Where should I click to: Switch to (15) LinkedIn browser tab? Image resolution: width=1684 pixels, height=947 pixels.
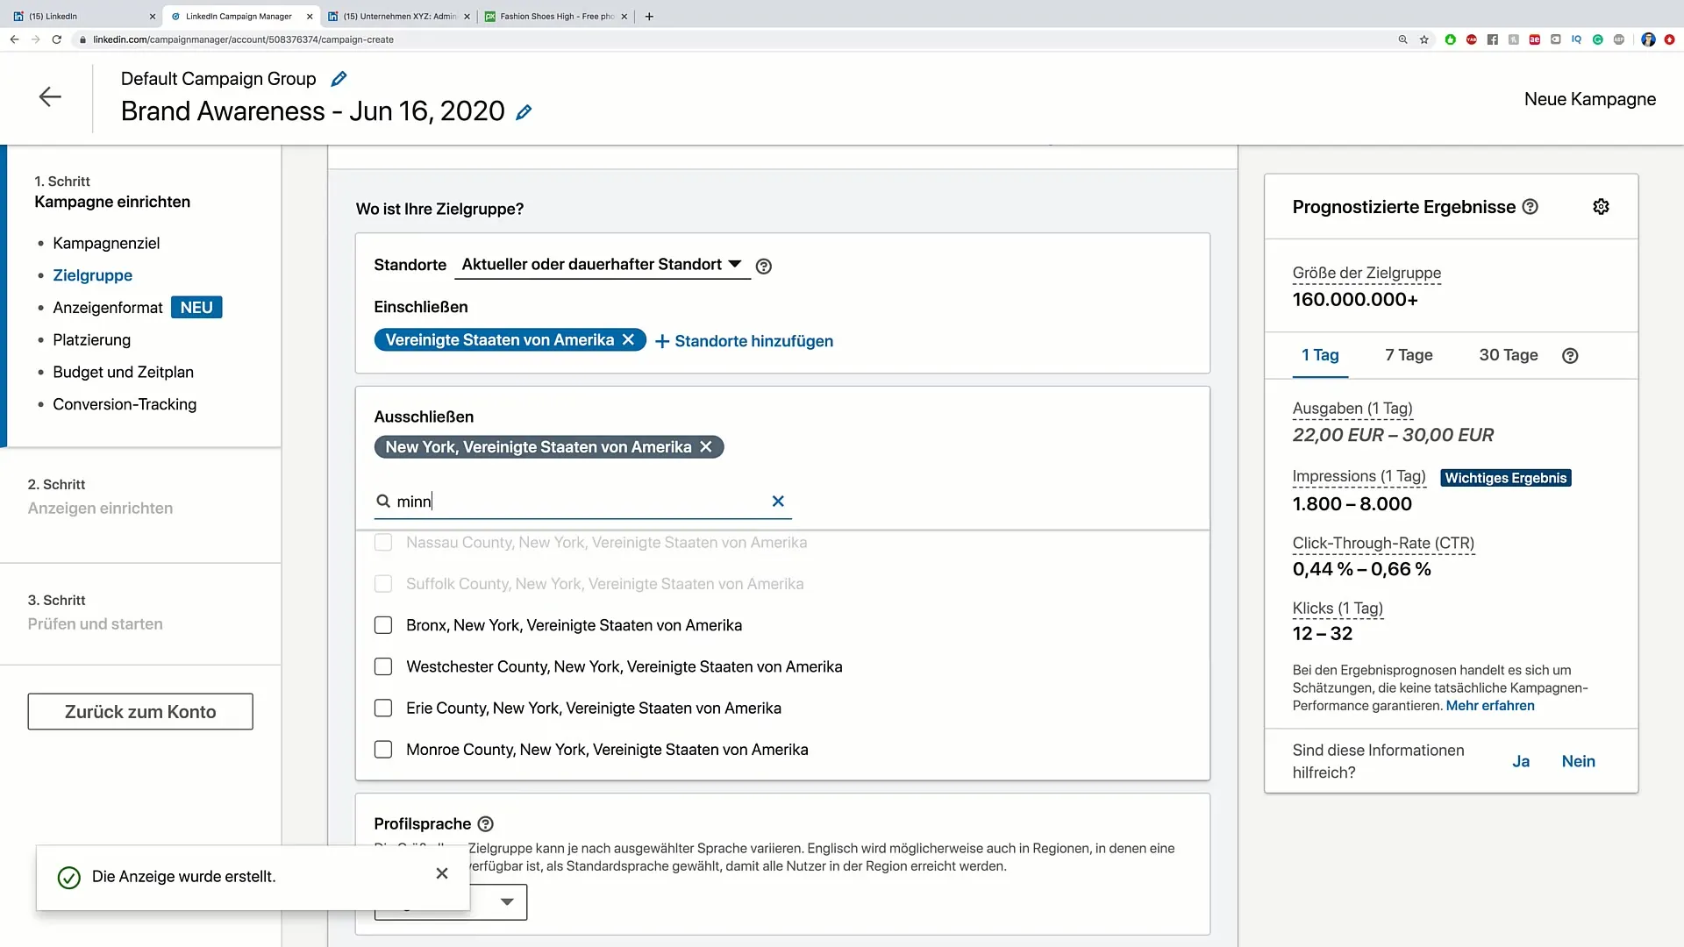point(83,16)
